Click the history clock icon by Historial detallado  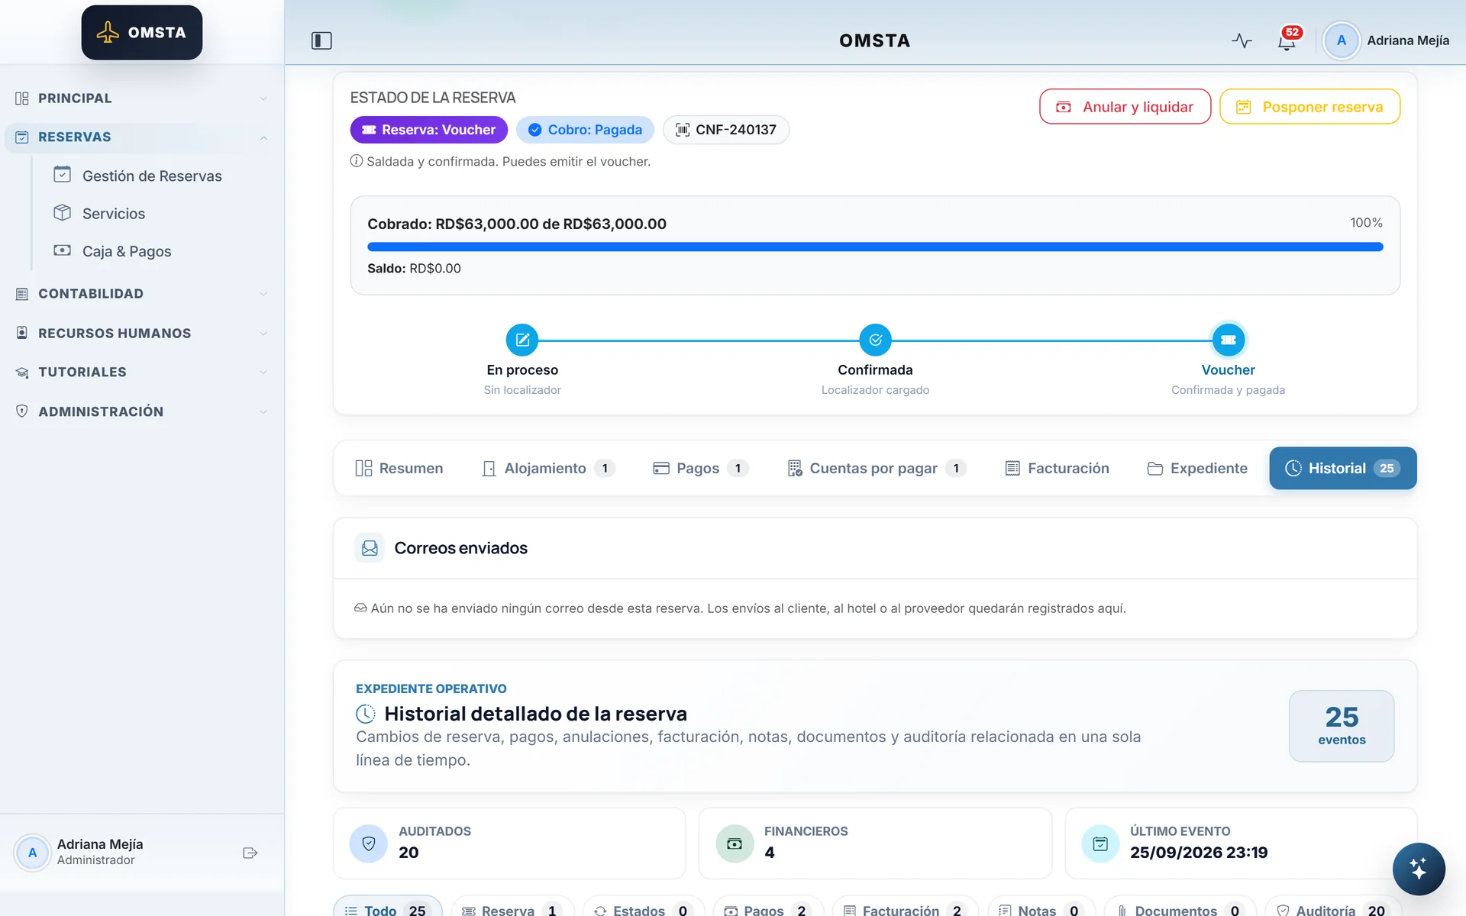(x=366, y=714)
